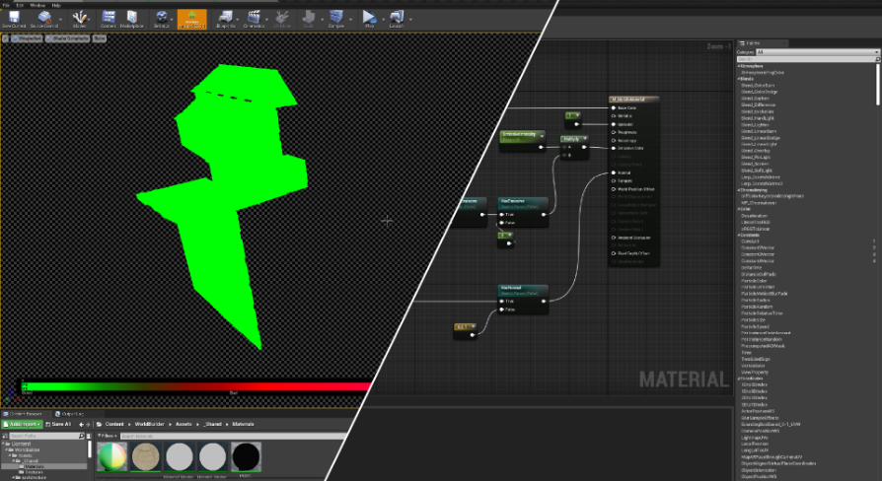
Task: Click the Save Current toolbar icon
Action: [x=14, y=19]
